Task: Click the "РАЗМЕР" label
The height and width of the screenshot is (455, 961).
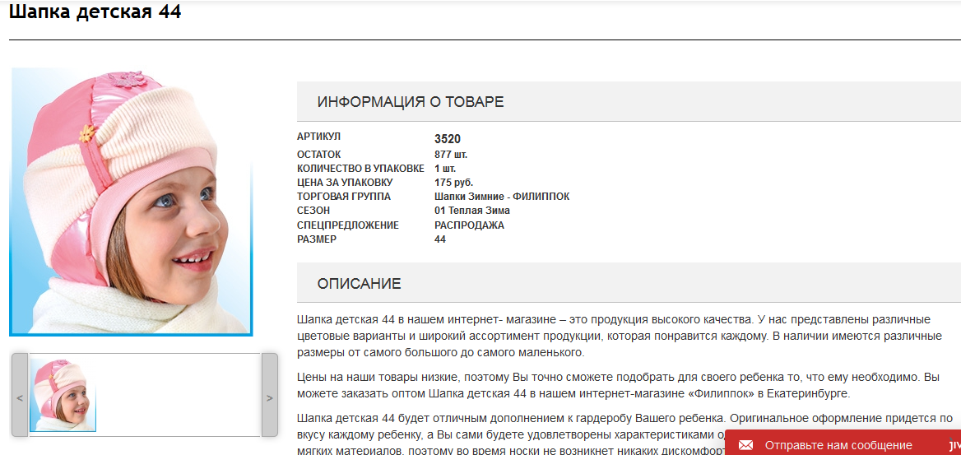Action: (x=317, y=239)
